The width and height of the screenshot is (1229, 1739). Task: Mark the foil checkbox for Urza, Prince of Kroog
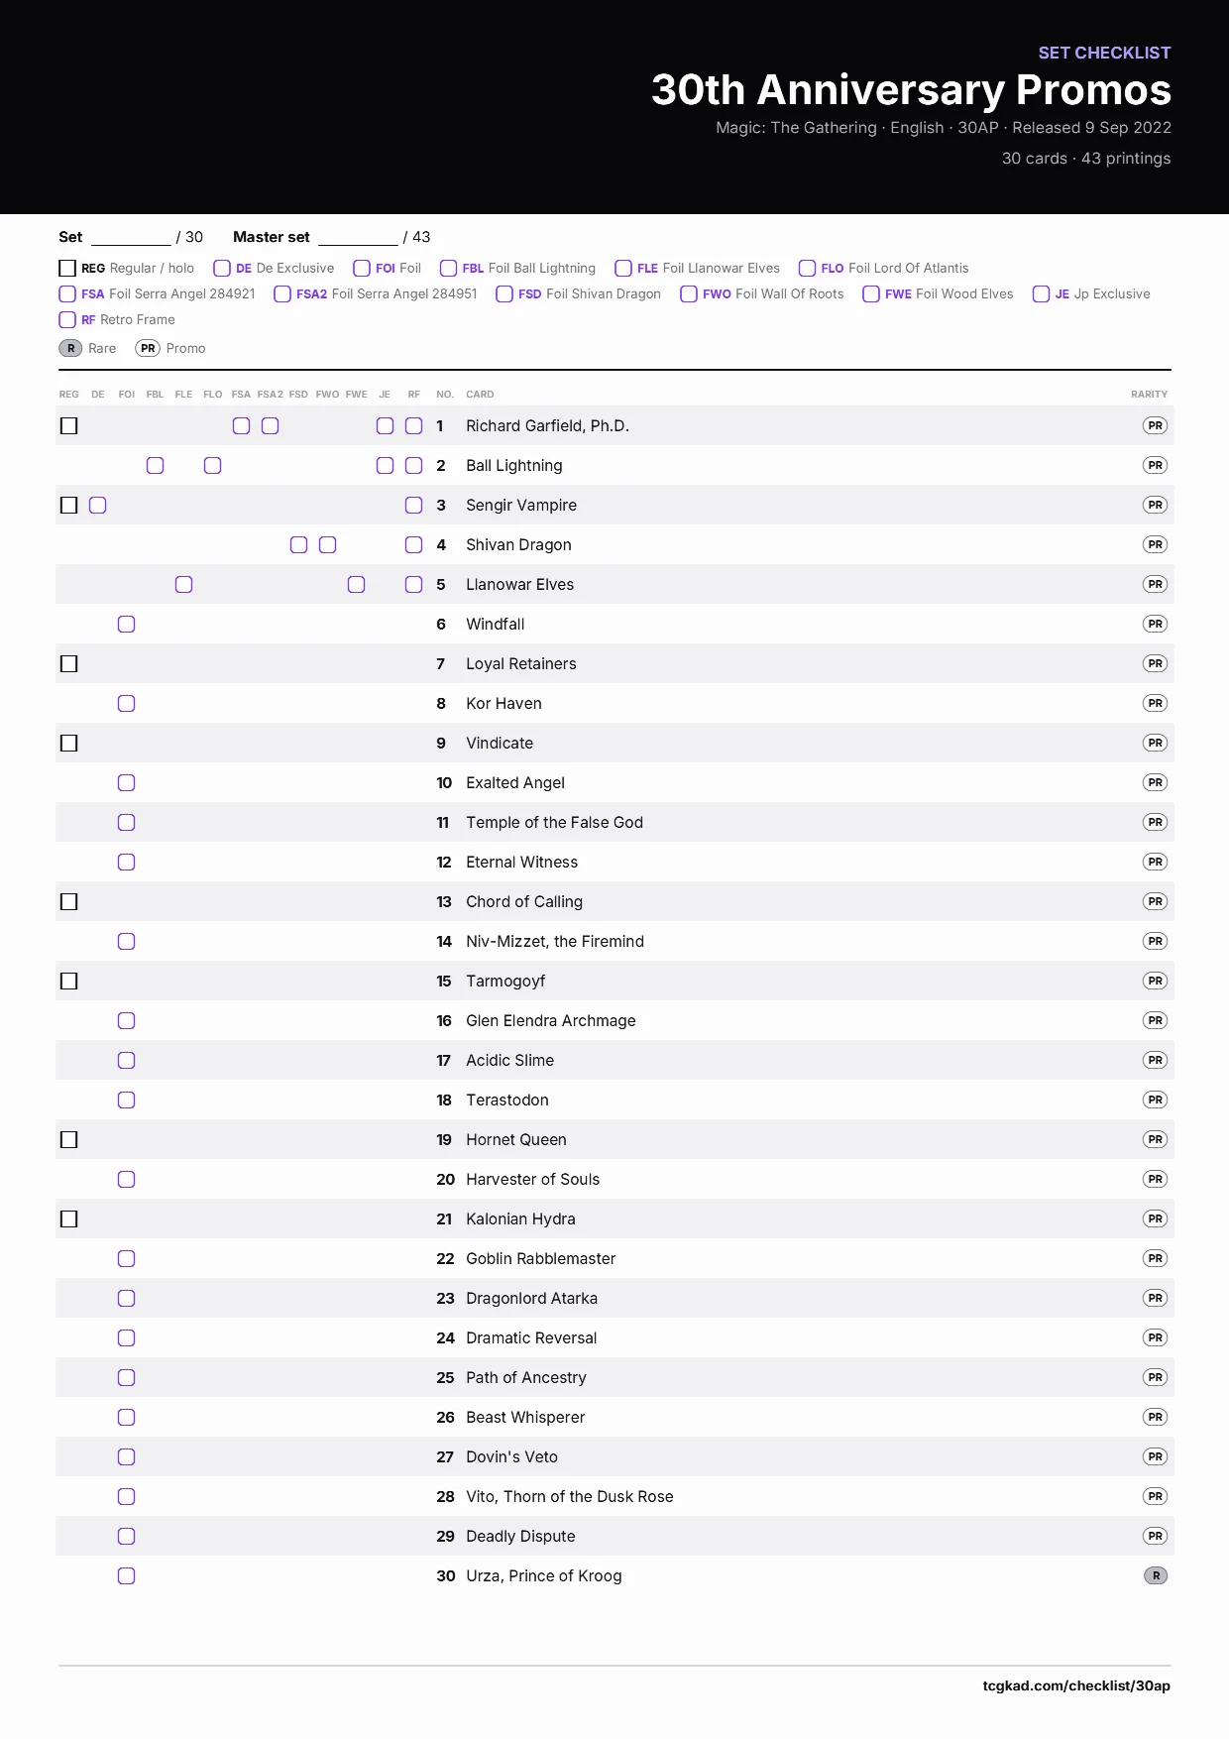click(x=126, y=1575)
